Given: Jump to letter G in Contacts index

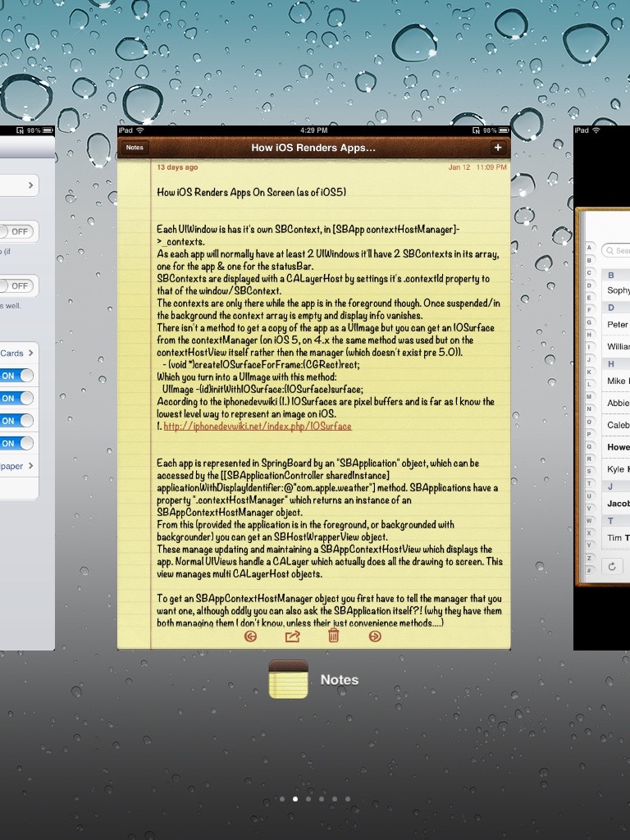Looking at the screenshot, I should (589, 322).
